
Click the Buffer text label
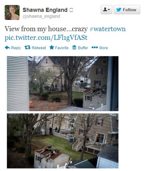coord(83,48)
